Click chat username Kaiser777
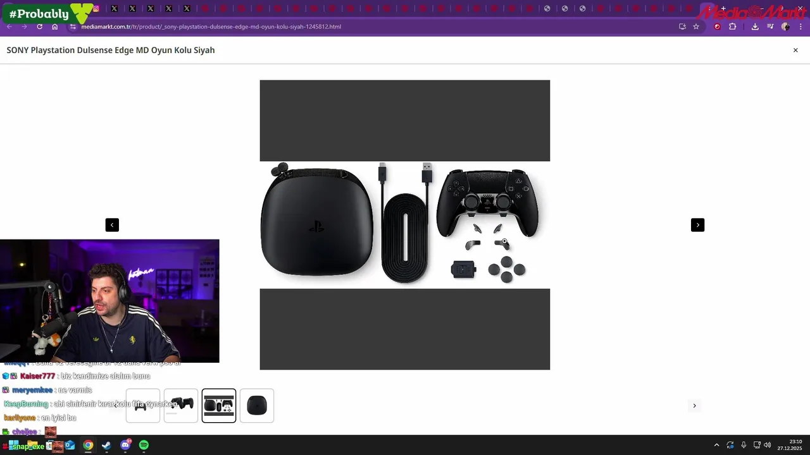Screen dimensions: 810x455 pyautogui.click(x=37, y=376)
